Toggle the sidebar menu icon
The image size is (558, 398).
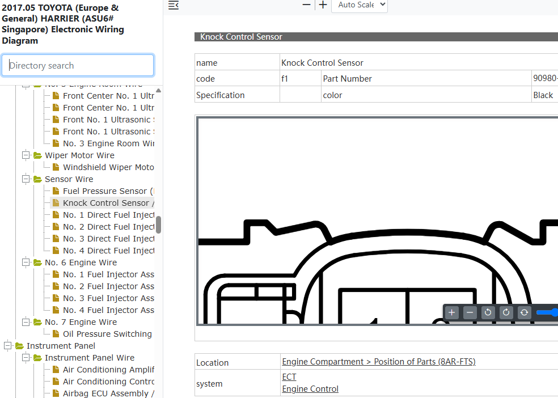point(174,5)
